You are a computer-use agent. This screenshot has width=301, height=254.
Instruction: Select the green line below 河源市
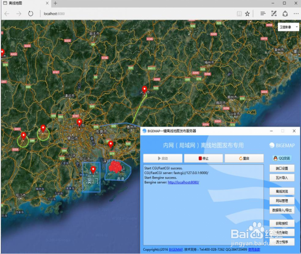tap(139, 109)
